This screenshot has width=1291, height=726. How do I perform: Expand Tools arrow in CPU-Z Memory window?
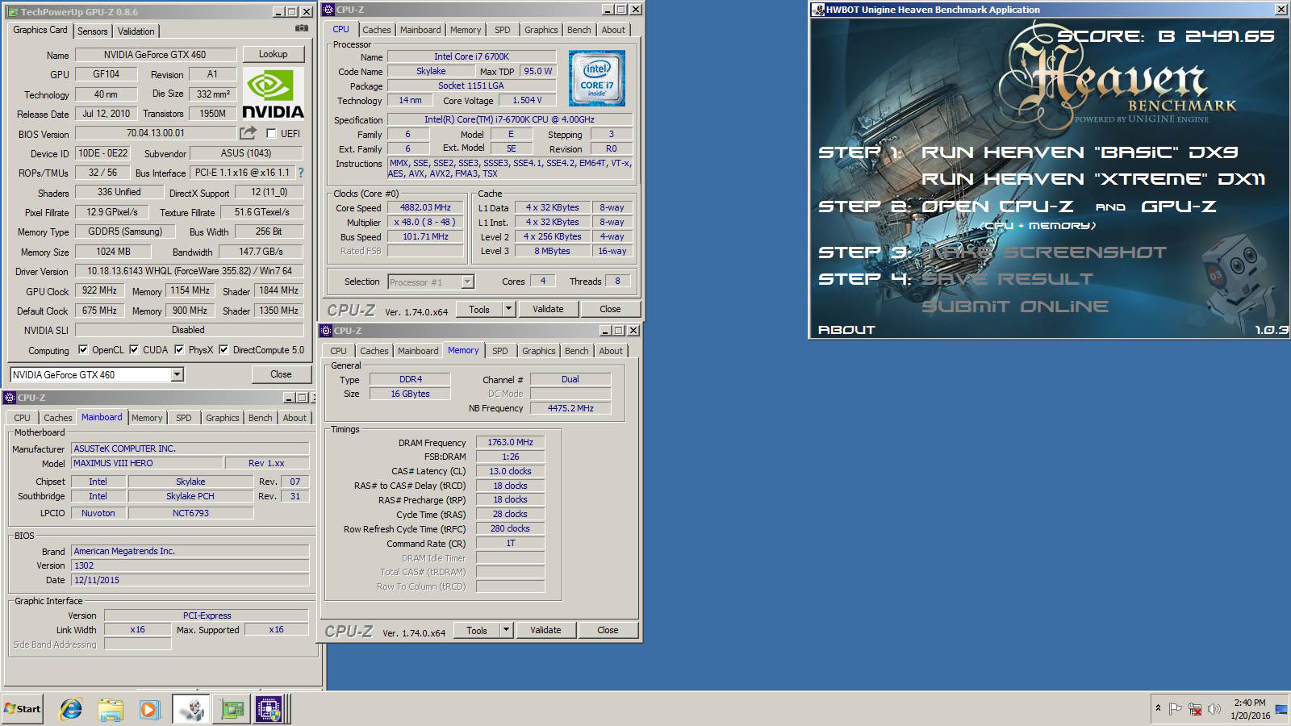point(506,630)
